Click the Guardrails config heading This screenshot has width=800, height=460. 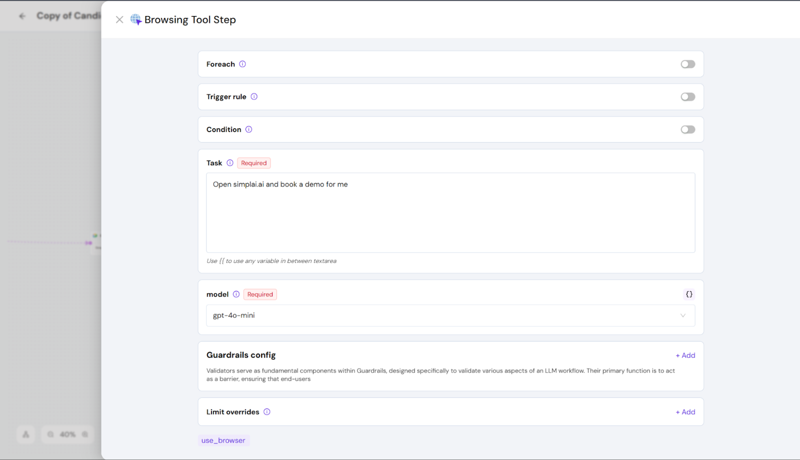[x=241, y=355]
